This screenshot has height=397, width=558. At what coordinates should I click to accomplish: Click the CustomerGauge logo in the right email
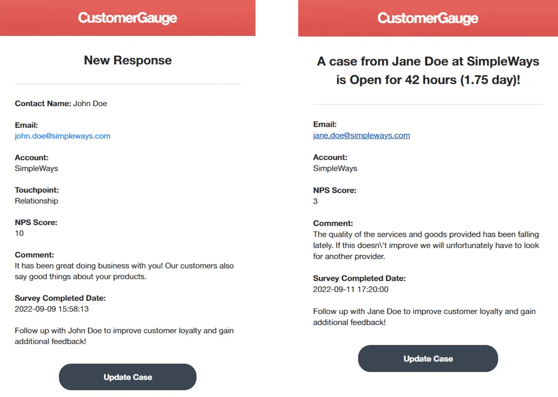tap(428, 18)
